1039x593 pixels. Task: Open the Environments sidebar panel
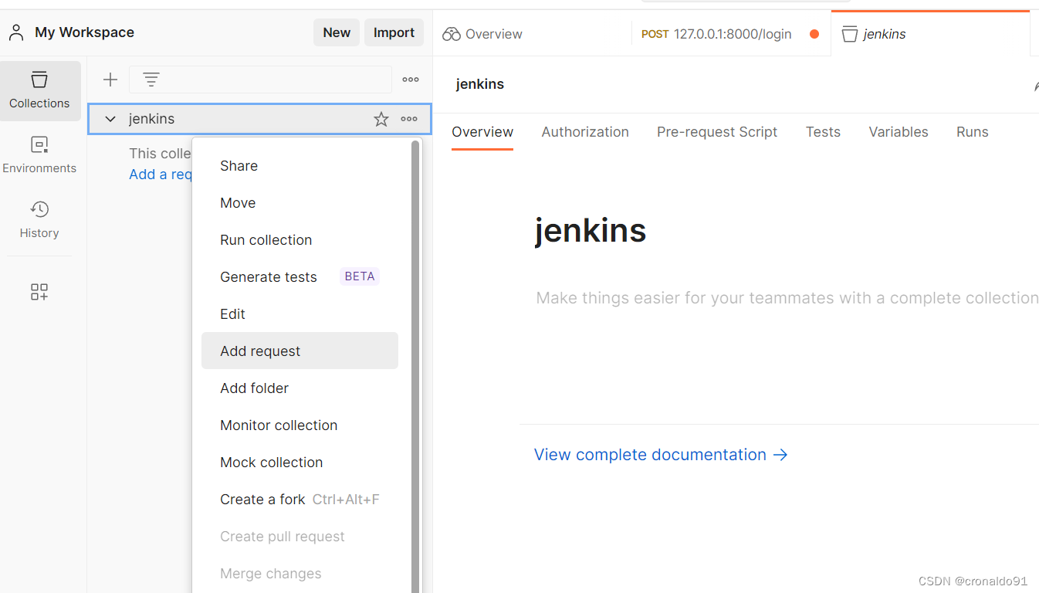pos(39,155)
